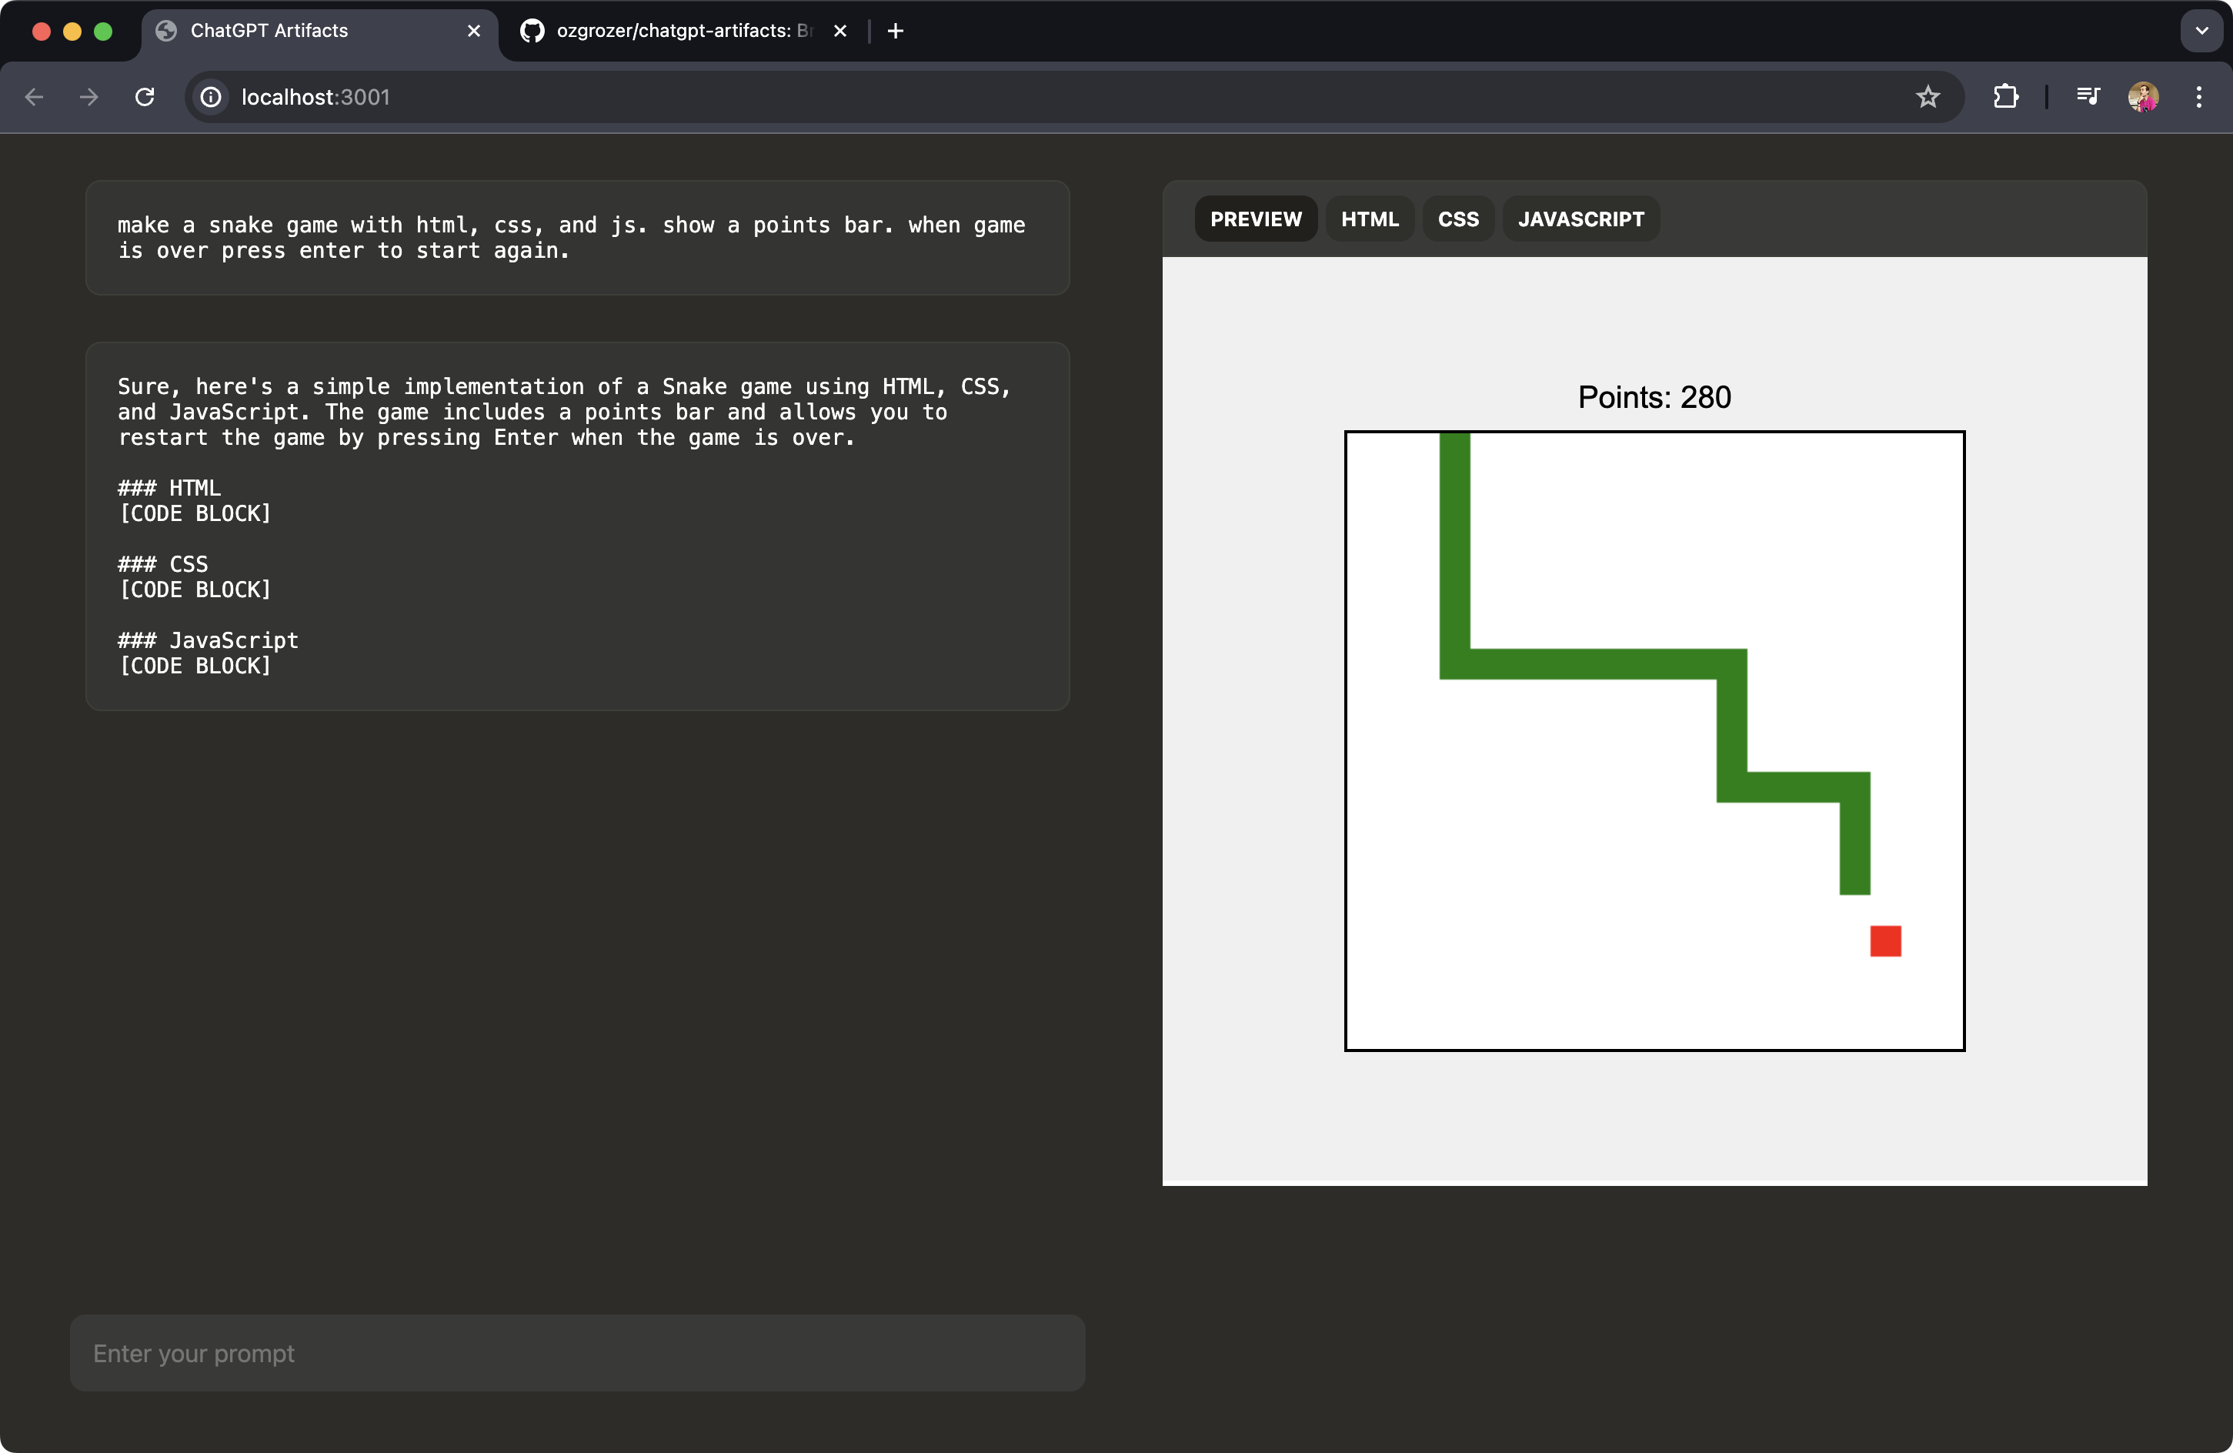Open the Chrome profile avatar

pyautogui.click(x=2143, y=97)
